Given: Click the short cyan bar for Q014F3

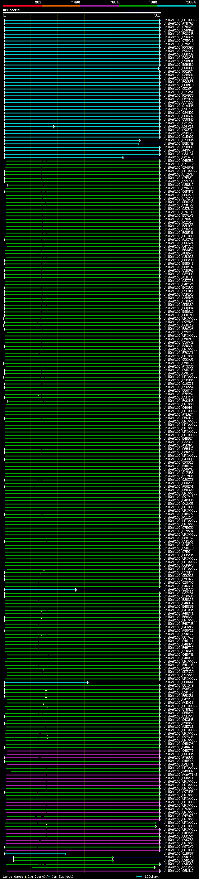Looking at the screenshot, I should coord(64,158).
